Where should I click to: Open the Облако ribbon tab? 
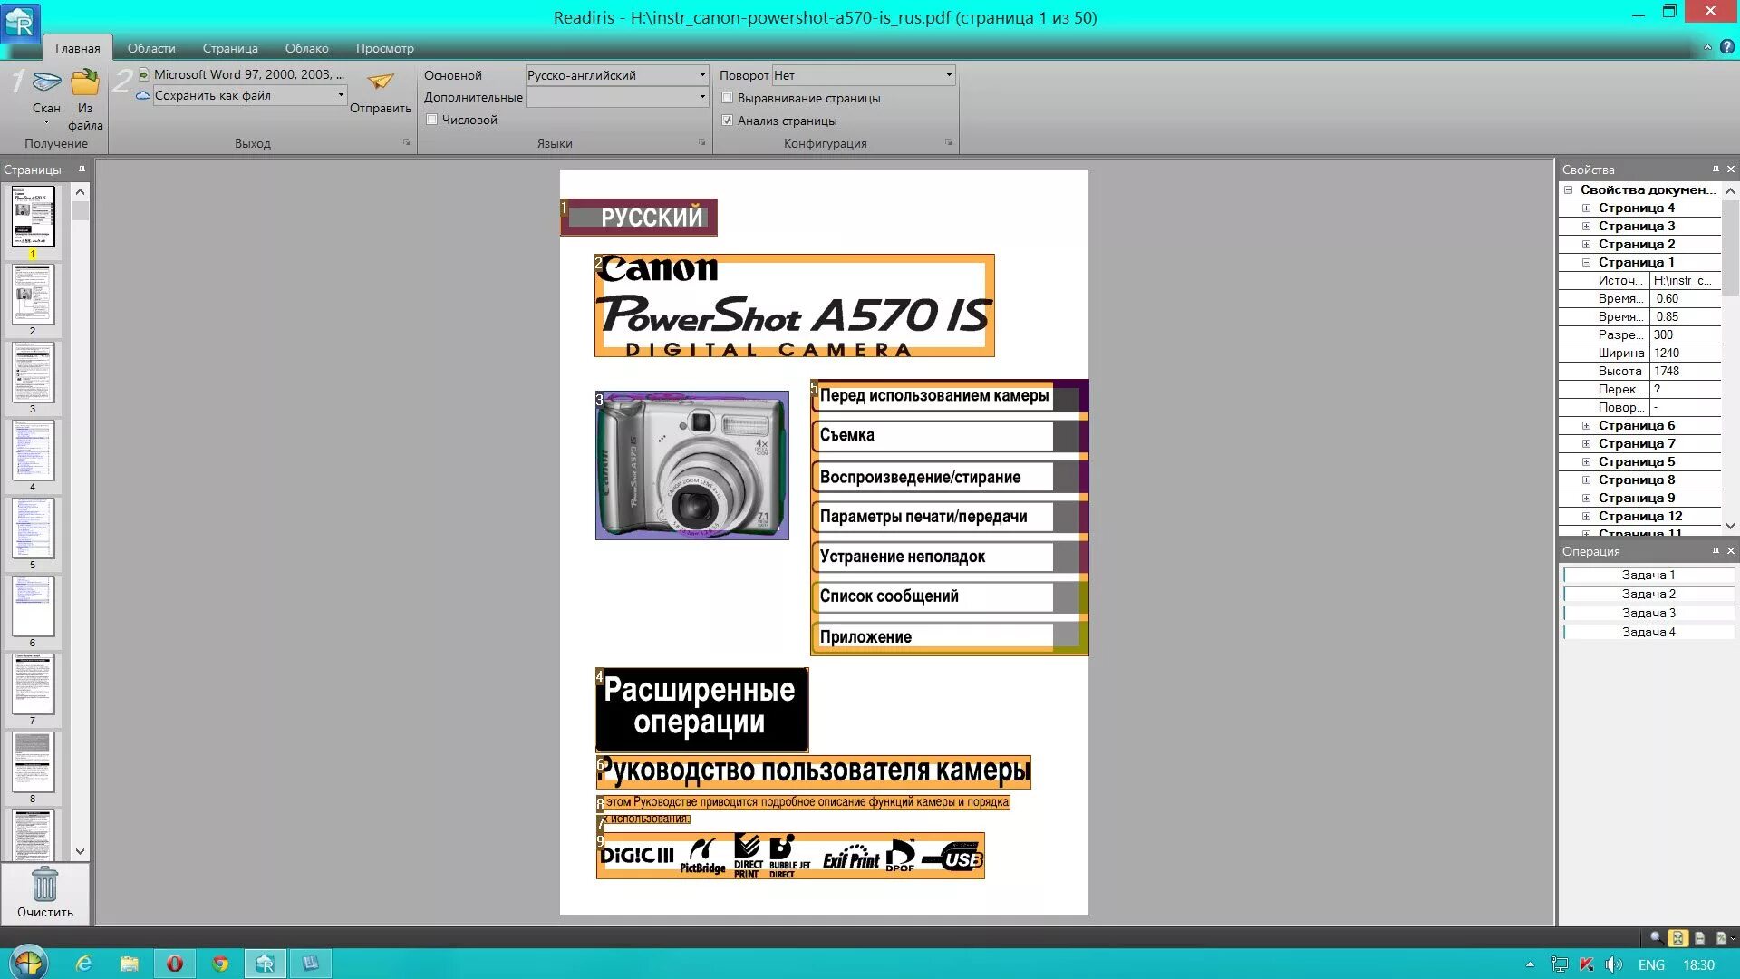pyautogui.click(x=306, y=48)
